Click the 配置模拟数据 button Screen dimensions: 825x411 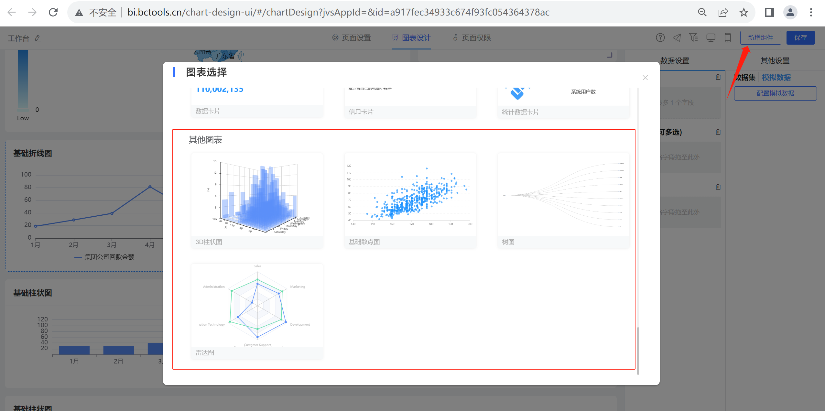(x=775, y=93)
